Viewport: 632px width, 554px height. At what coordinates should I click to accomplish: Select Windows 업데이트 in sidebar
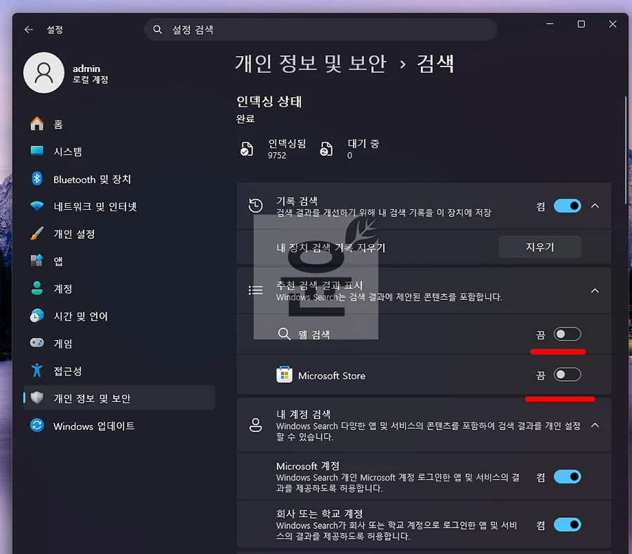[x=119, y=425]
